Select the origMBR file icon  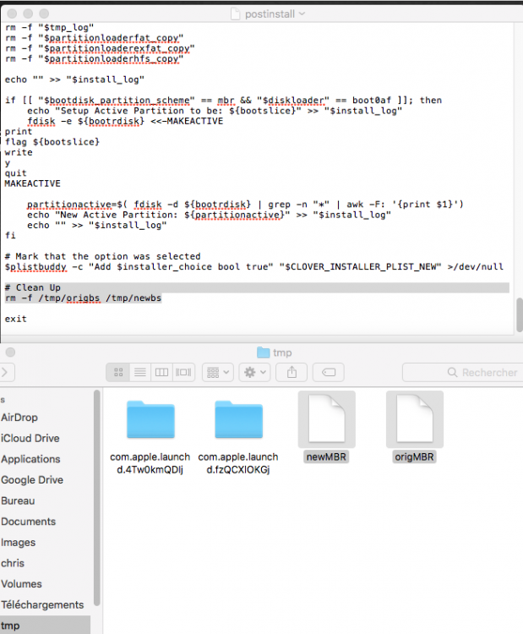tap(415, 419)
